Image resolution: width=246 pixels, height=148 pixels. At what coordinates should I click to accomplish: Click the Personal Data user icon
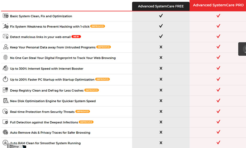[6, 47]
